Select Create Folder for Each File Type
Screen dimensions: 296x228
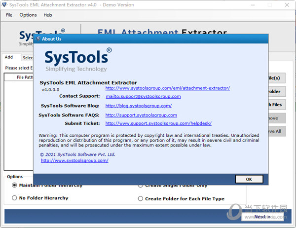pyautogui.click(x=181, y=199)
